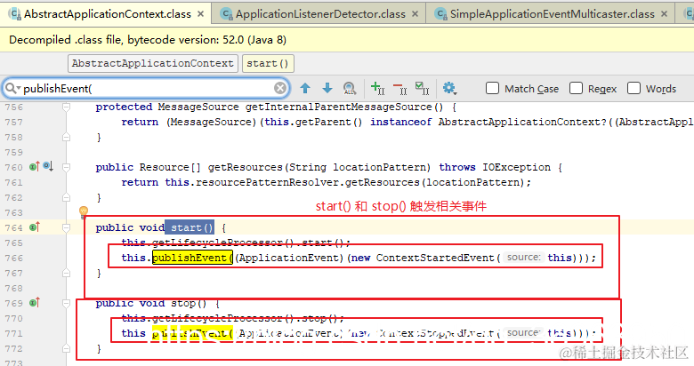This screenshot has height=366, width=694.
Task: Click getLifecycleProcessor on line 765
Action: tap(216, 243)
